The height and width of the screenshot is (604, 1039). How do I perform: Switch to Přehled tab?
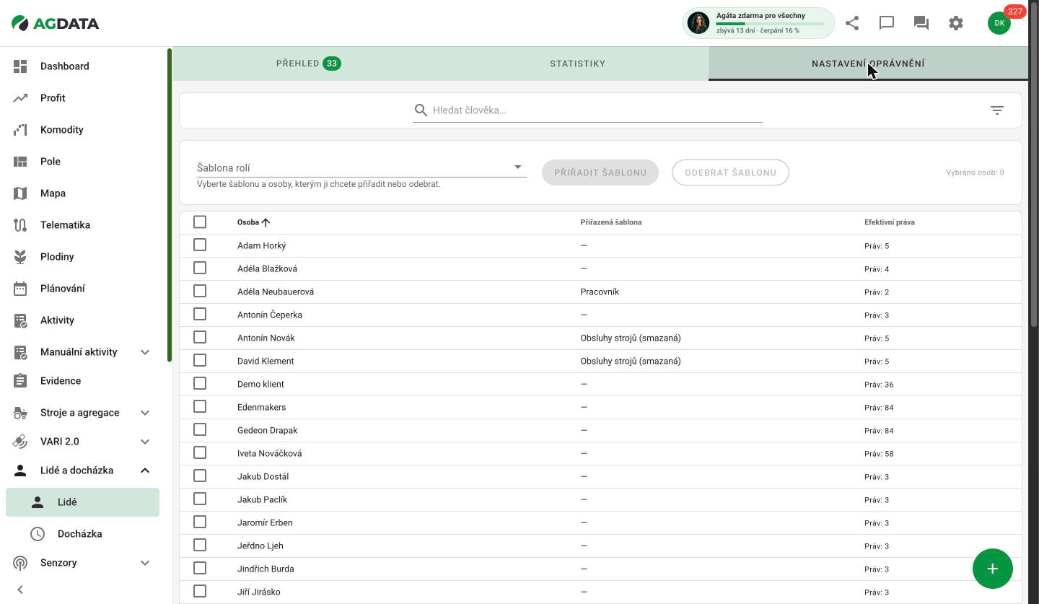[308, 64]
